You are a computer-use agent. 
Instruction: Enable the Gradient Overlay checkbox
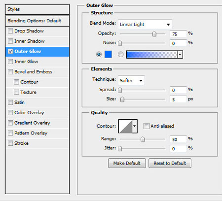coord(10,123)
